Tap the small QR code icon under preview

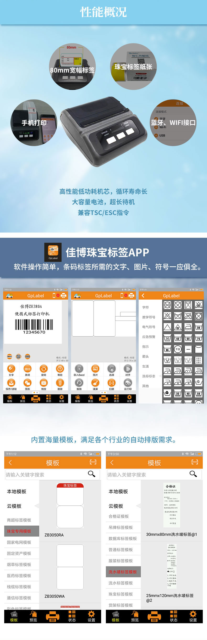pos(18,356)
